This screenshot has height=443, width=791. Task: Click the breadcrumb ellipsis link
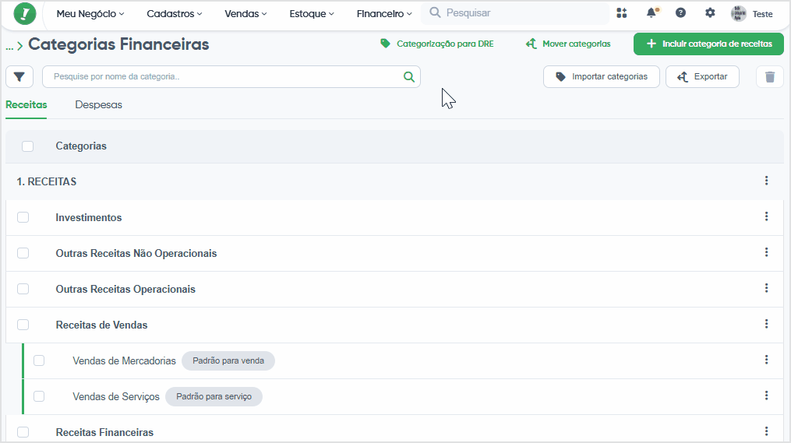(9, 47)
